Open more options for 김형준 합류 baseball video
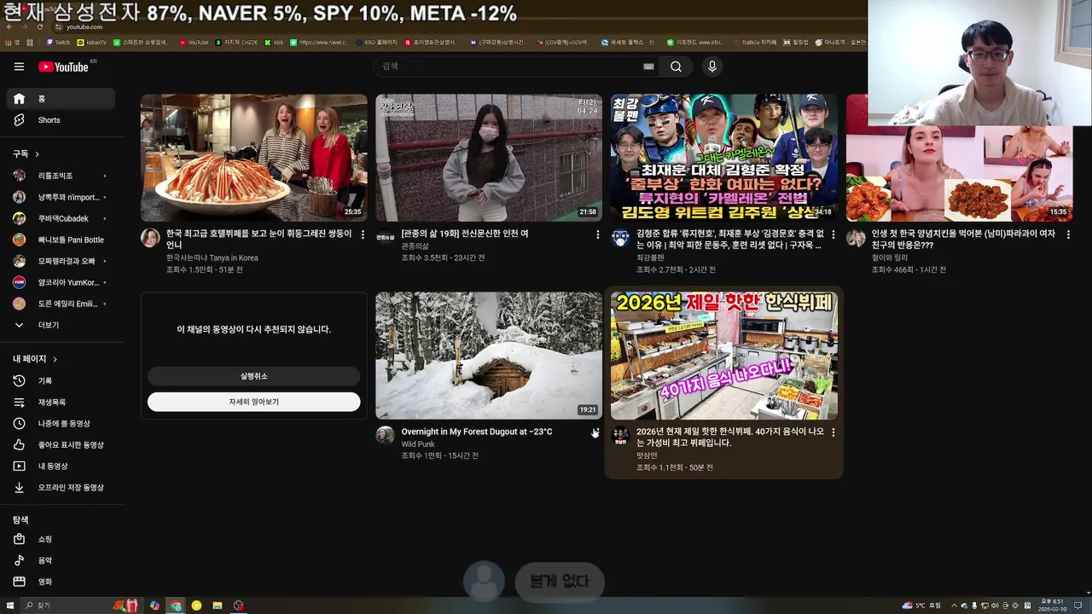Screen dimensions: 1092x614 (x=833, y=235)
